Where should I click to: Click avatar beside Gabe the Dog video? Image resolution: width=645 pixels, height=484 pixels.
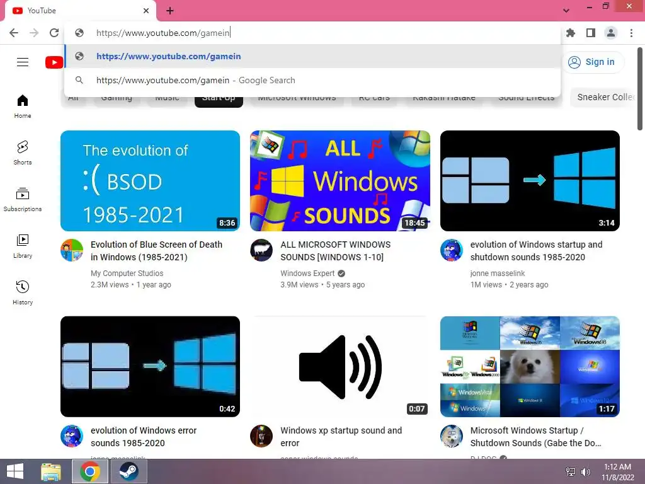tap(451, 436)
